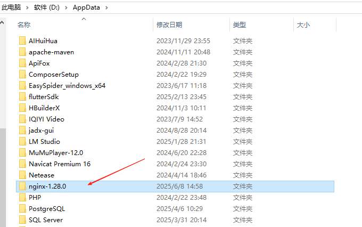Click the nginx-1.28.0 folder icon

click(x=22, y=187)
